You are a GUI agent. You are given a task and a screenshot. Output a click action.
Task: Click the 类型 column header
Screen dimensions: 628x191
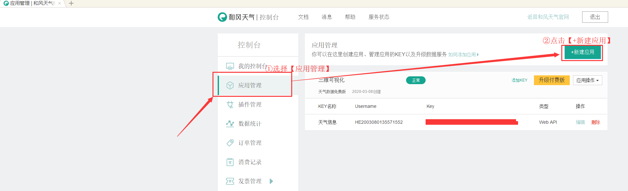544,106
